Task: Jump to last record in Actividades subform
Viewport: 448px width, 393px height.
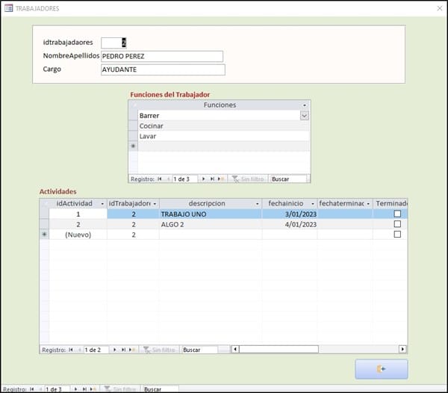Action: (123, 350)
